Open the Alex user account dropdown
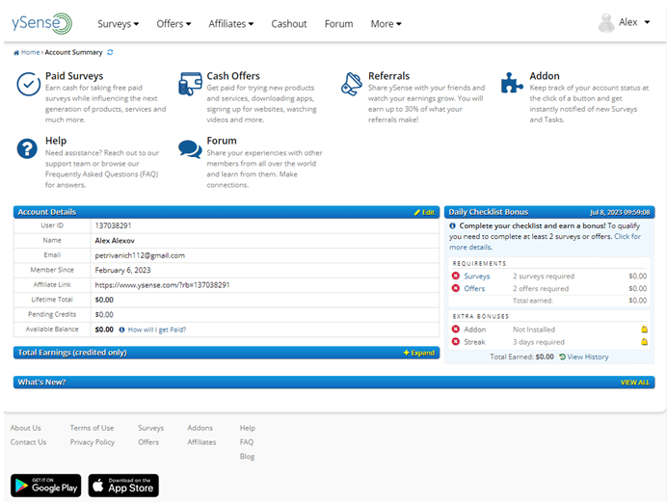This screenshot has height=502, width=667. pyautogui.click(x=624, y=22)
